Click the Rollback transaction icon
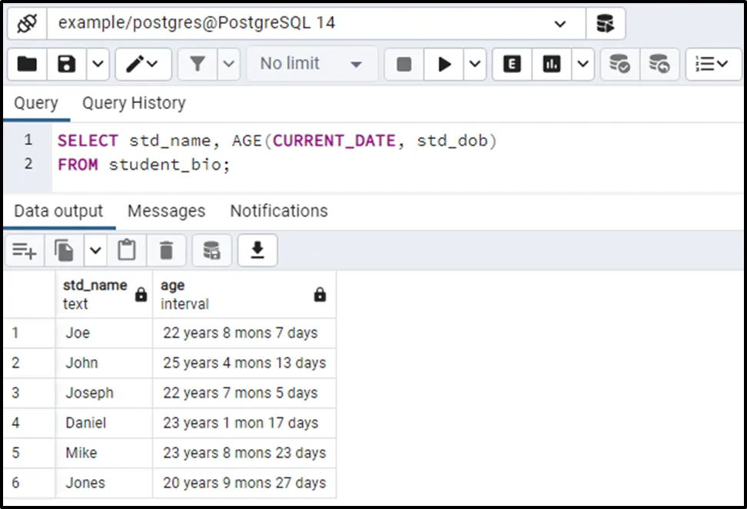The image size is (747, 509). (659, 64)
